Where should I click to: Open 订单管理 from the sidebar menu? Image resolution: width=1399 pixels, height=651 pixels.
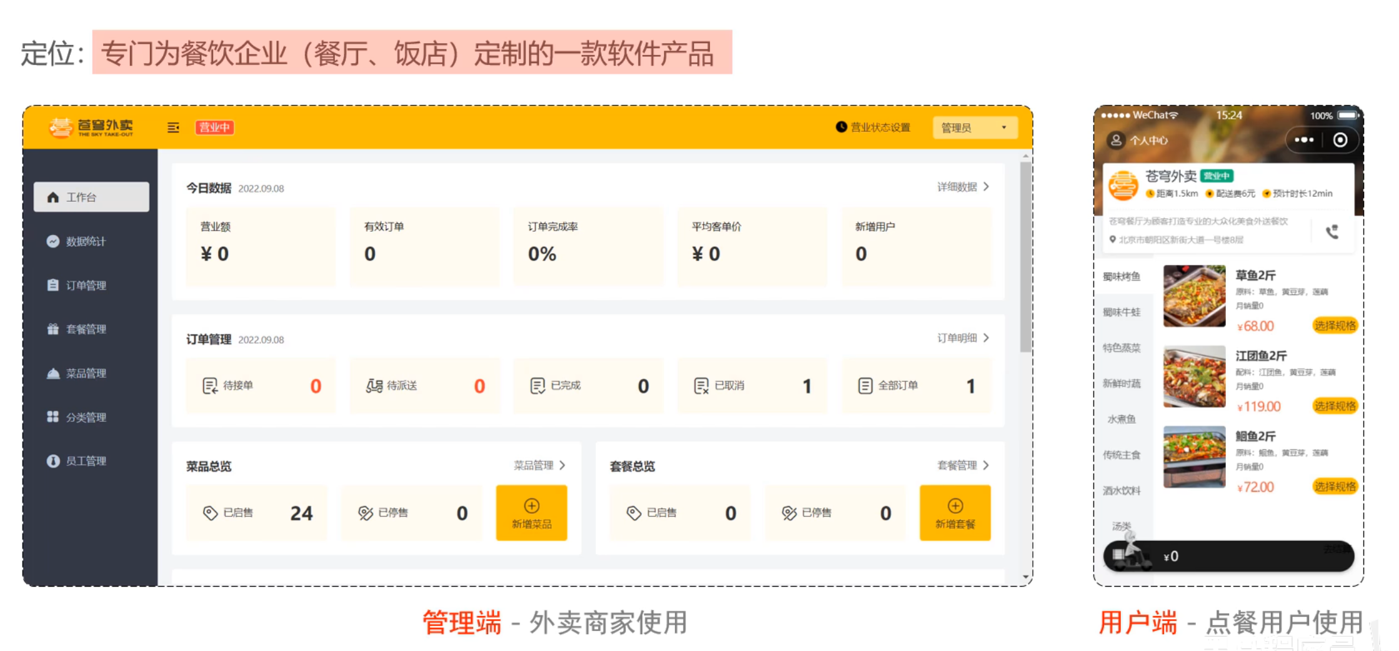(x=86, y=286)
